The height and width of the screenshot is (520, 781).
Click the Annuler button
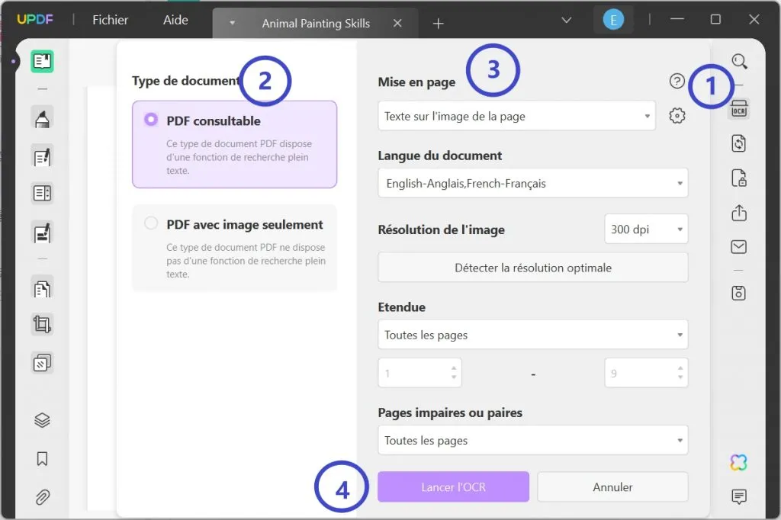pyautogui.click(x=612, y=486)
